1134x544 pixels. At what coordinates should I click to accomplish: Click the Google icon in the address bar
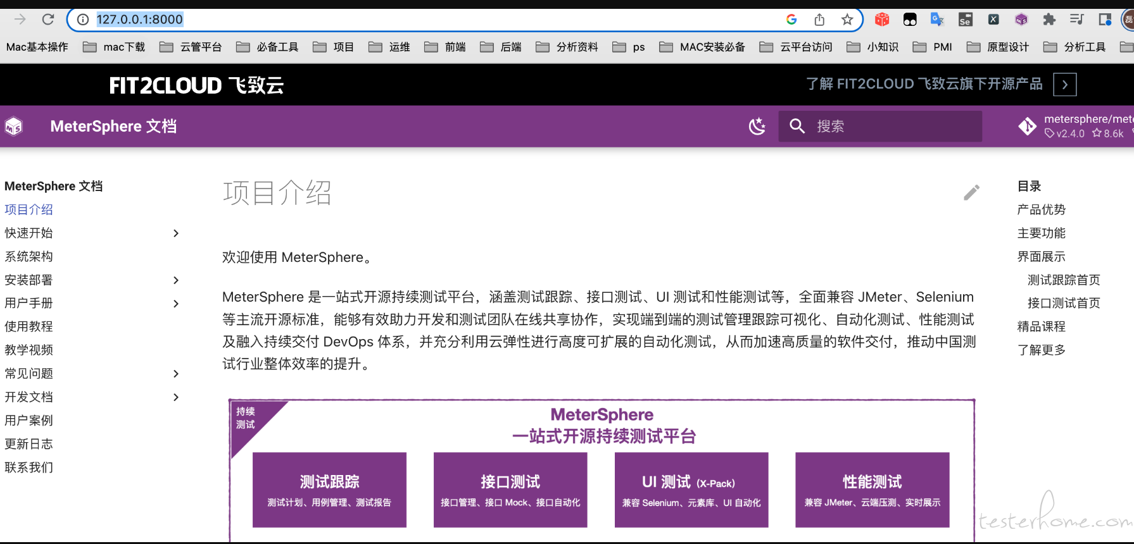tap(791, 20)
